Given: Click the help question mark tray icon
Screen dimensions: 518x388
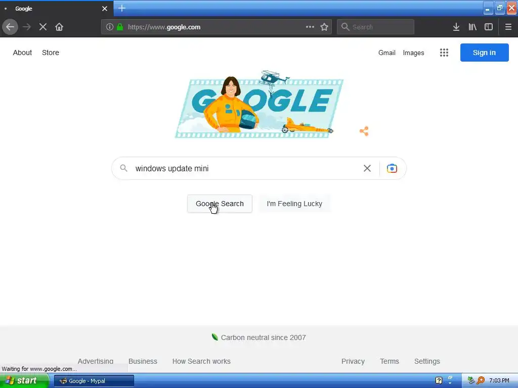Looking at the screenshot, I should (439, 381).
